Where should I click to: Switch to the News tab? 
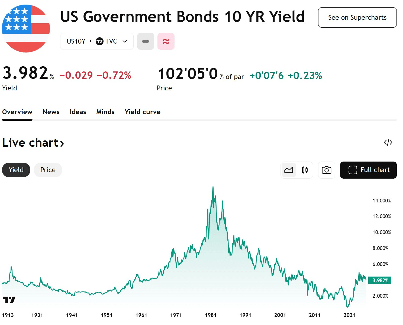(51, 112)
